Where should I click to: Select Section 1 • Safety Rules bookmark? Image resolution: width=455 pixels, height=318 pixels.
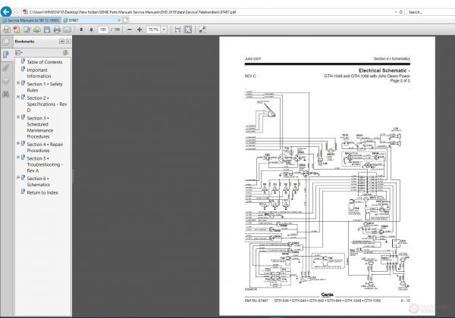pos(45,87)
